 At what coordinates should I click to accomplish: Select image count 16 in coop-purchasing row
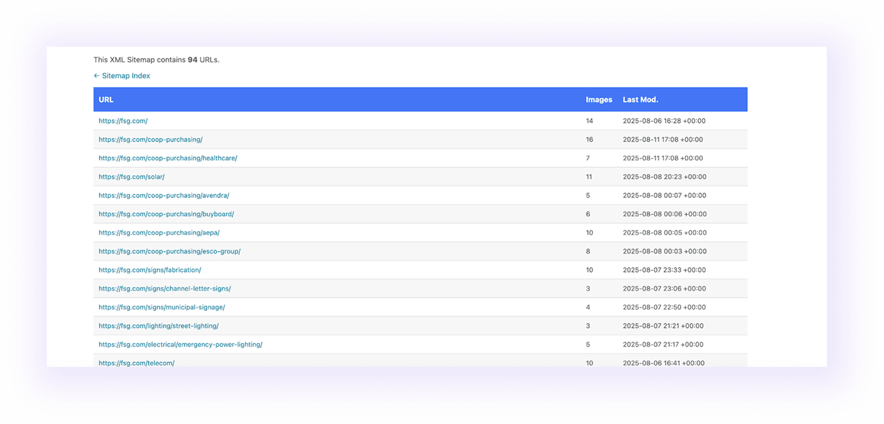(x=589, y=140)
